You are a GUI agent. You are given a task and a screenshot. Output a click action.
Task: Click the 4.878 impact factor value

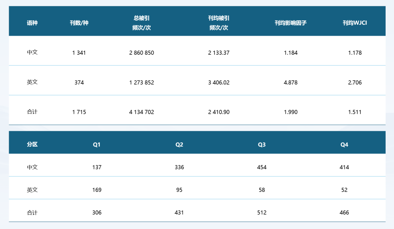pos(290,82)
